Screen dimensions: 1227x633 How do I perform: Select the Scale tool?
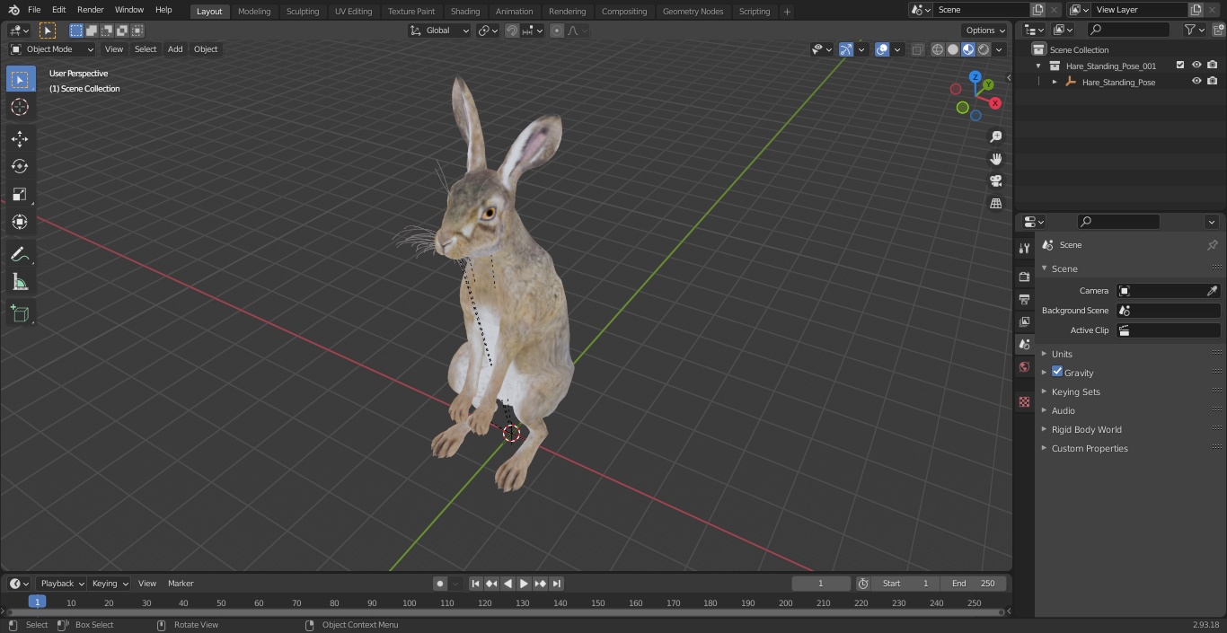pos(20,194)
